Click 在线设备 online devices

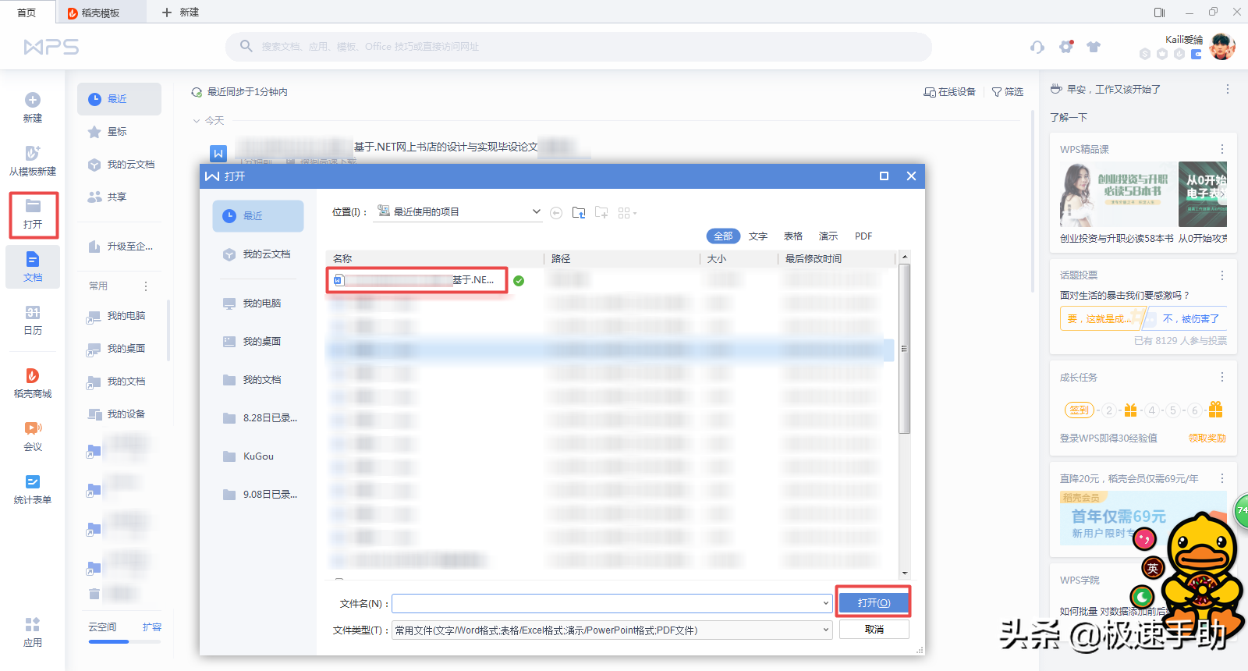point(950,92)
